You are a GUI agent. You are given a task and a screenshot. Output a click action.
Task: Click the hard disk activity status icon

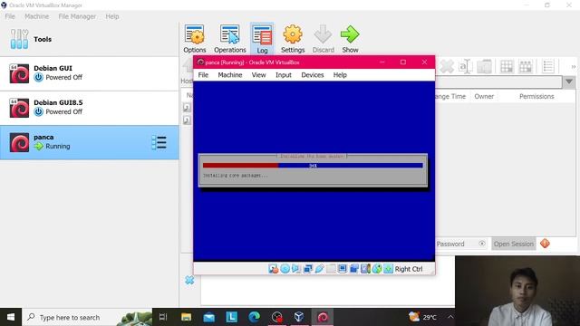pos(274,269)
